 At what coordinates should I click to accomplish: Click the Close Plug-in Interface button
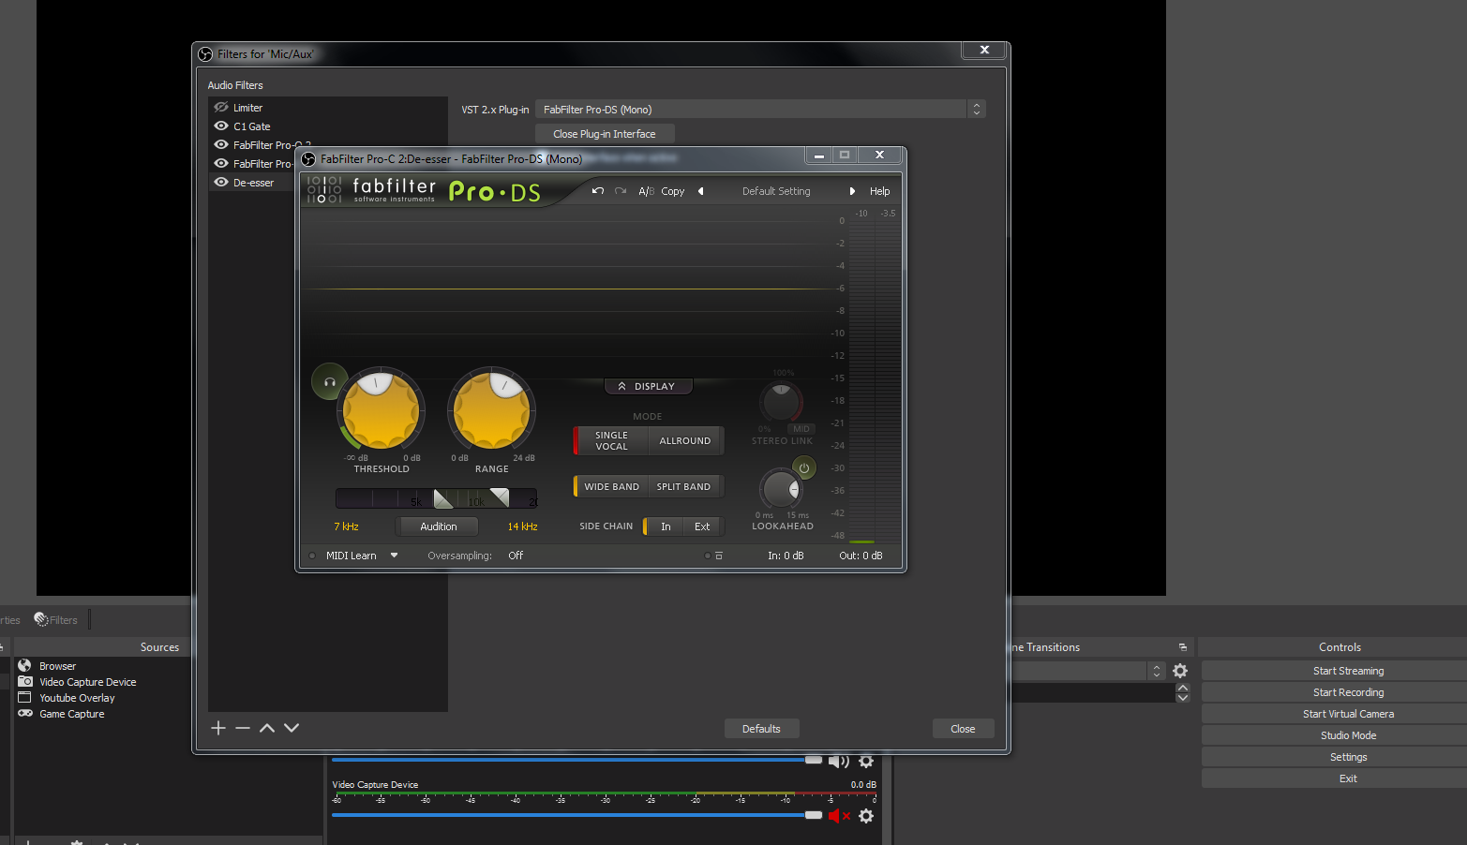pyautogui.click(x=605, y=134)
